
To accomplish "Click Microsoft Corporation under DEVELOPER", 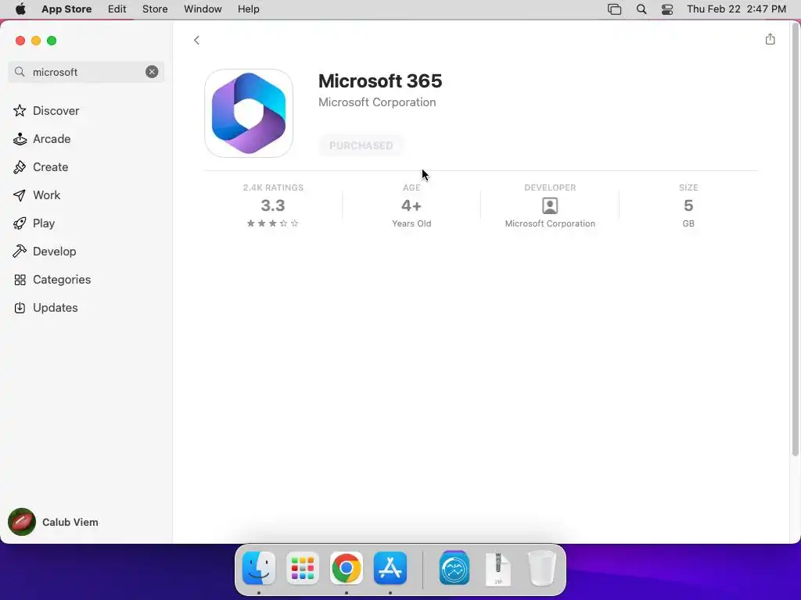I will pos(550,223).
